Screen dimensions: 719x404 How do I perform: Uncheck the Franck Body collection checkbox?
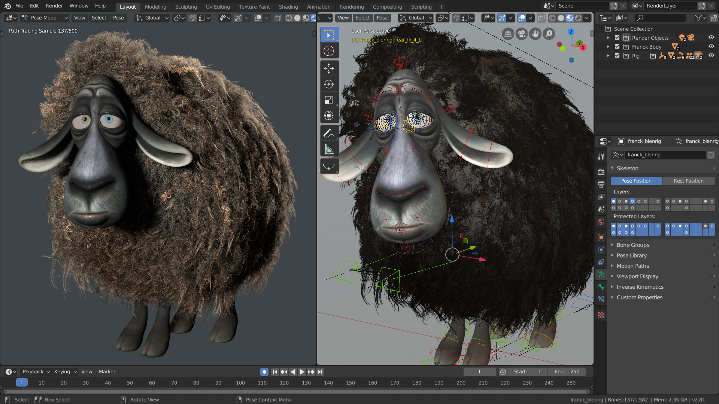click(617, 47)
